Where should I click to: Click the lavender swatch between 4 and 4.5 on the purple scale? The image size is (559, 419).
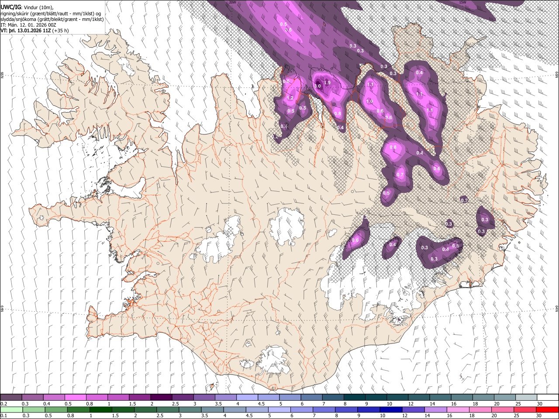pos(247,398)
